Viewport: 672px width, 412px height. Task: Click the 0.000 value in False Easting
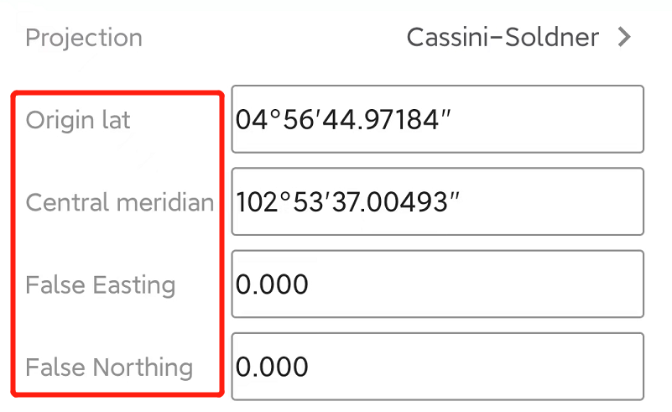coord(273,284)
